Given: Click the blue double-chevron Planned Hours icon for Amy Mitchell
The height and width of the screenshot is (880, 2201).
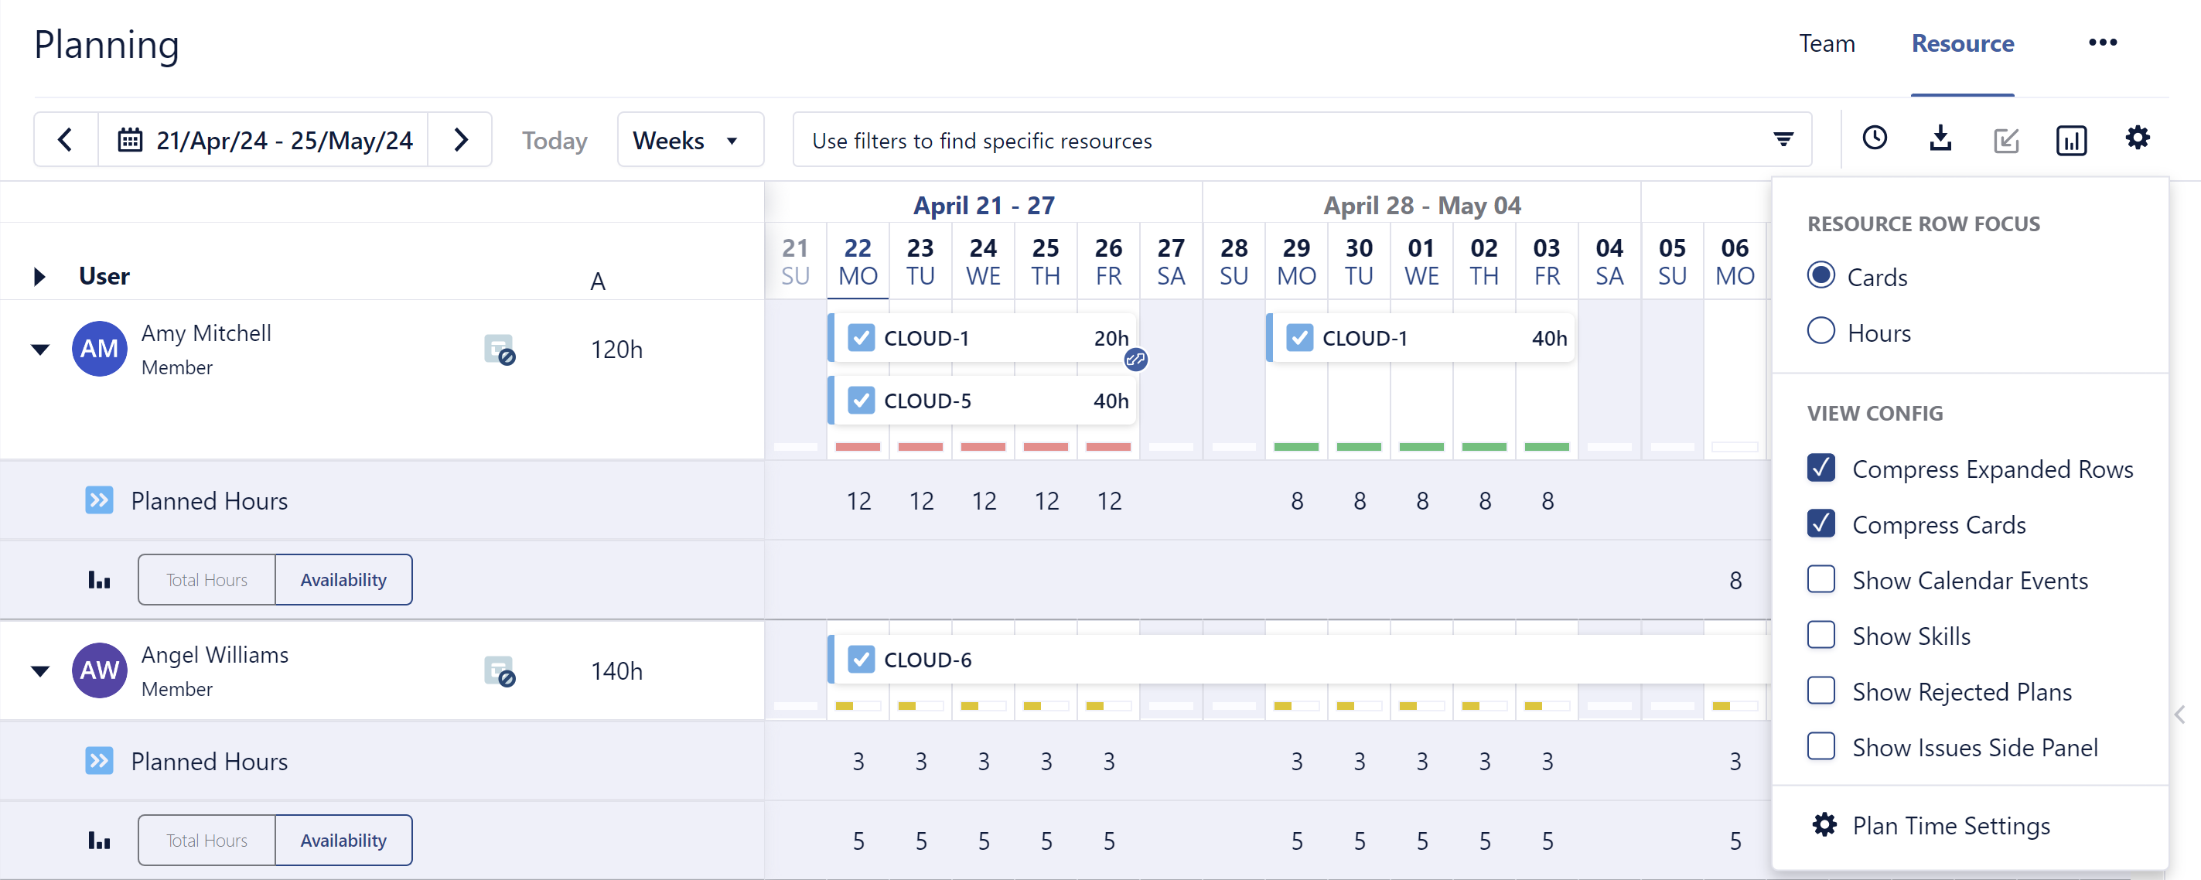Looking at the screenshot, I should pyautogui.click(x=99, y=500).
